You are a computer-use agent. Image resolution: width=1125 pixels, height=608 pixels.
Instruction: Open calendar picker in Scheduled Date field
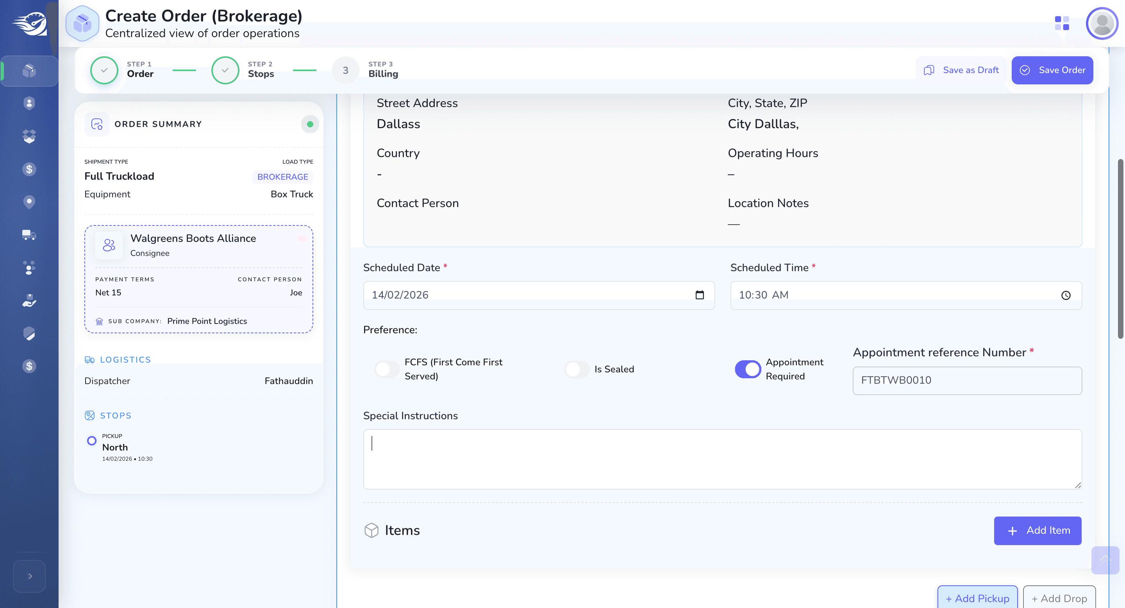click(x=700, y=295)
